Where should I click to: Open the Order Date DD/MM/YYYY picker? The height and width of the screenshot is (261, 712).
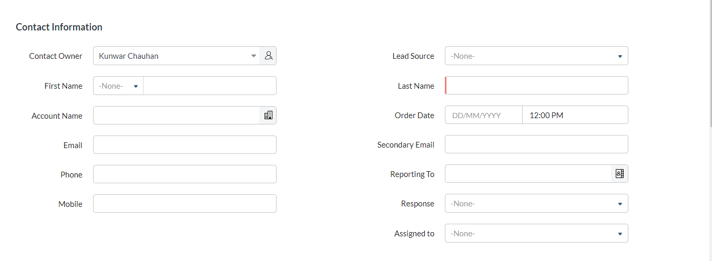484,115
